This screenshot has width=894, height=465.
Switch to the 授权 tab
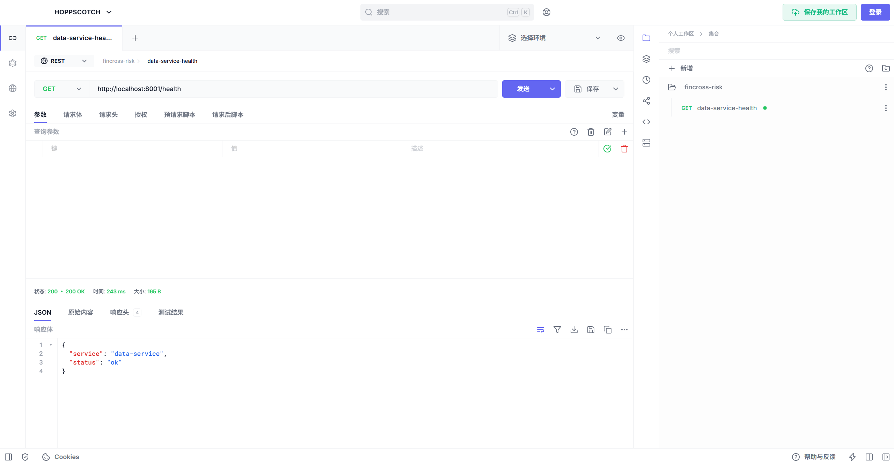pos(141,115)
